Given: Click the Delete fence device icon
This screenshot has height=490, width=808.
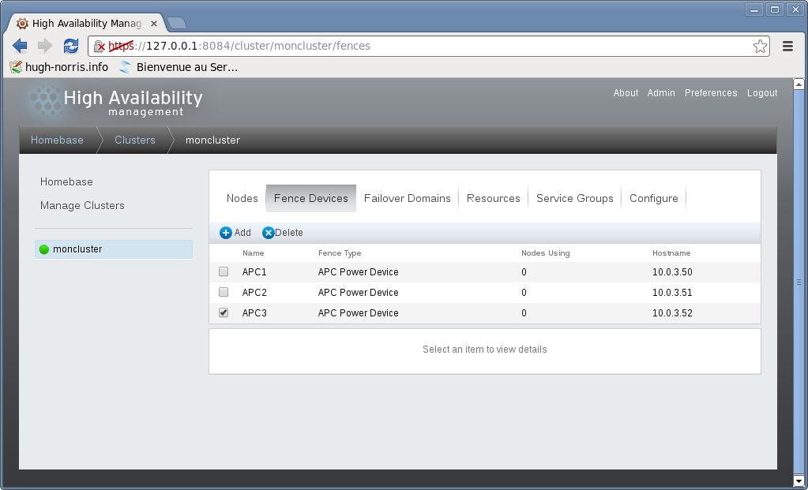Looking at the screenshot, I should coord(269,233).
